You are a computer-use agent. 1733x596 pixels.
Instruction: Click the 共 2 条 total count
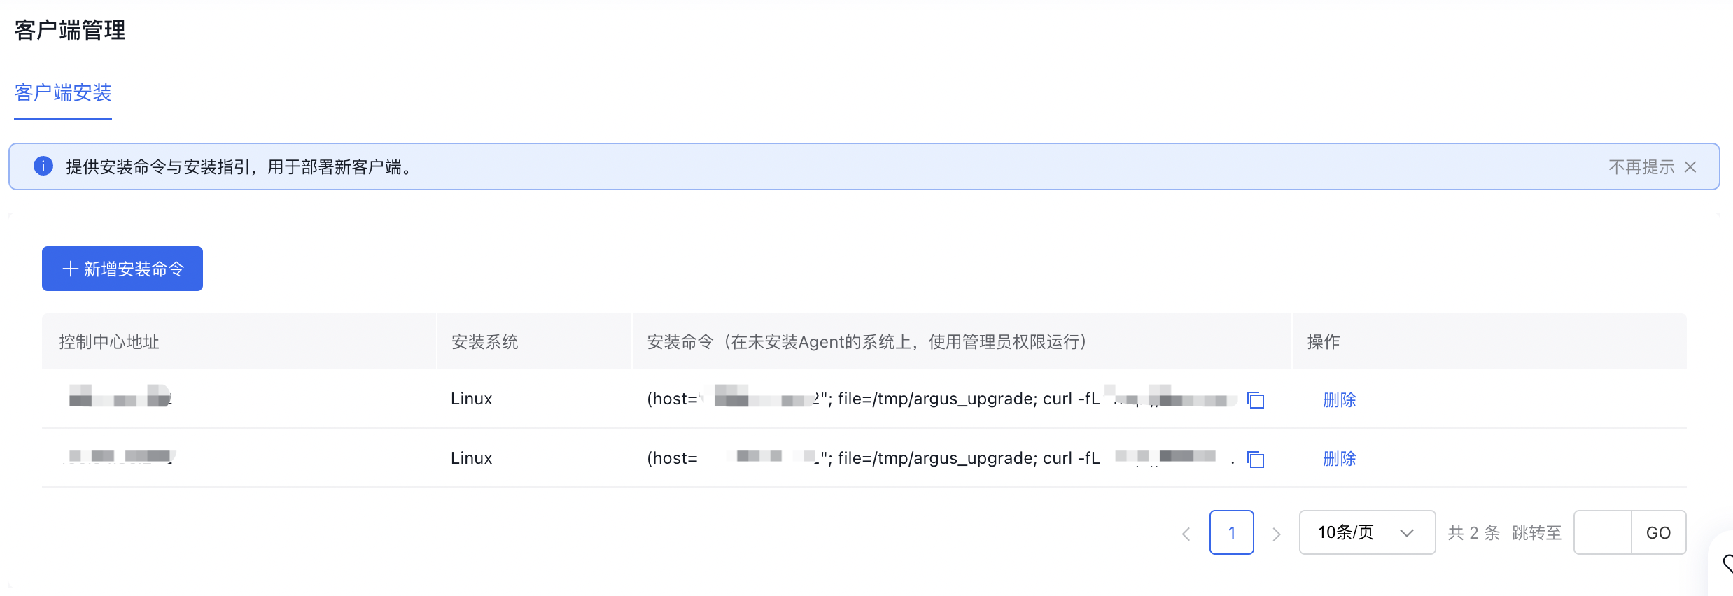(1474, 533)
